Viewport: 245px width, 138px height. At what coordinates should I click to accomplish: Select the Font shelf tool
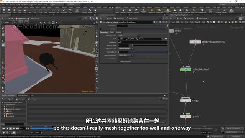(x=70, y=11)
